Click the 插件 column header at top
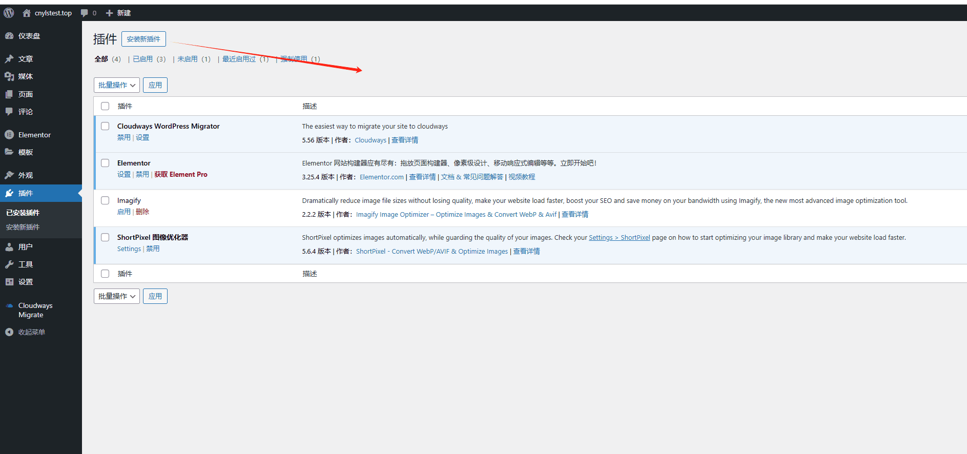This screenshot has height=454, width=967. (x=125, y=106)
